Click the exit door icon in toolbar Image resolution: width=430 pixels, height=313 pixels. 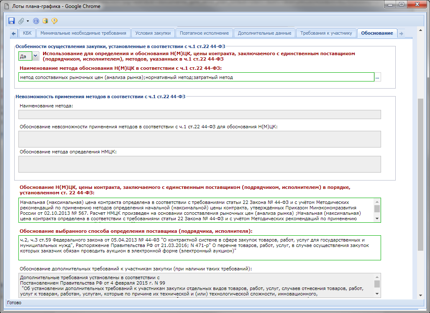(45, 20)
